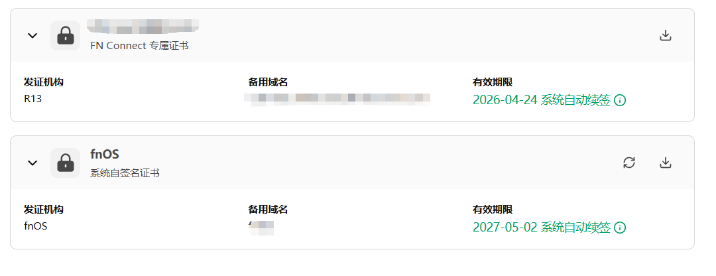716x276 pixels.
Task: Download the FN Connect certificate
Action: click(x=666, y=35)
